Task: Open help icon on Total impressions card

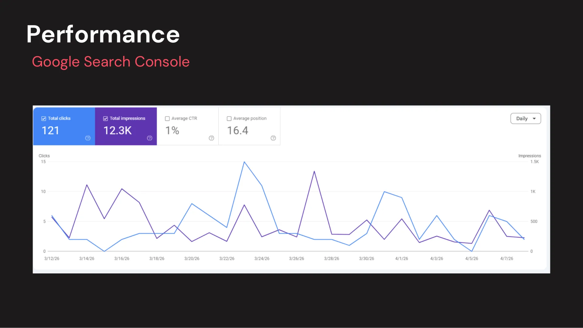Action: [x=150, y=138]
